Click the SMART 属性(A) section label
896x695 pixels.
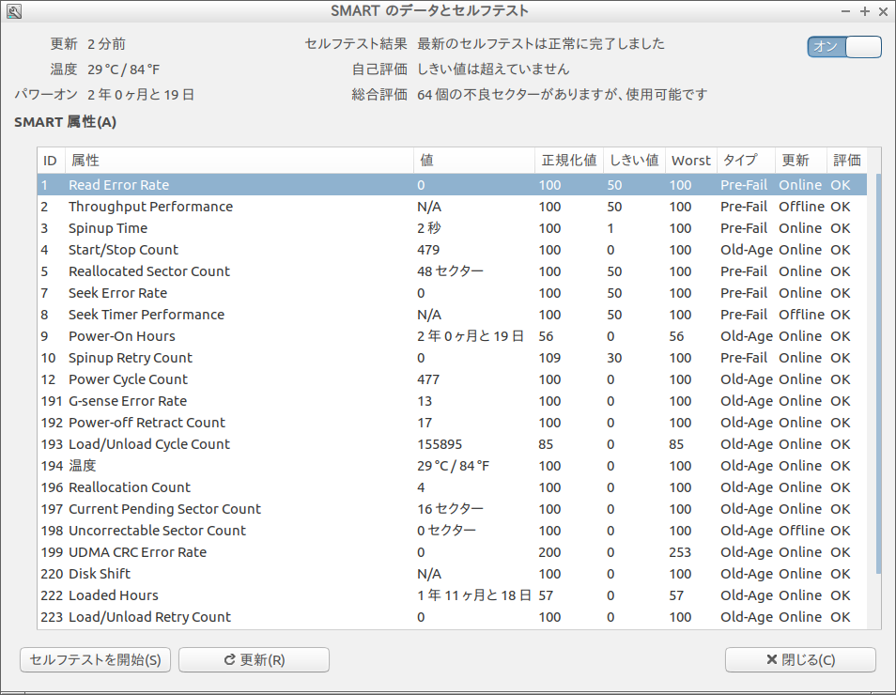coord(65,122)
